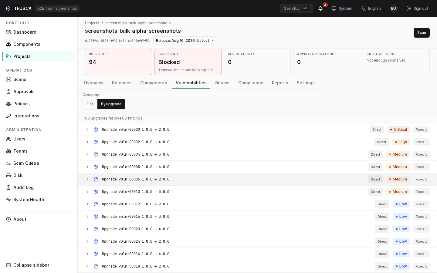
Task: Switch to the Components tab
Action: [x=154, y=83]
